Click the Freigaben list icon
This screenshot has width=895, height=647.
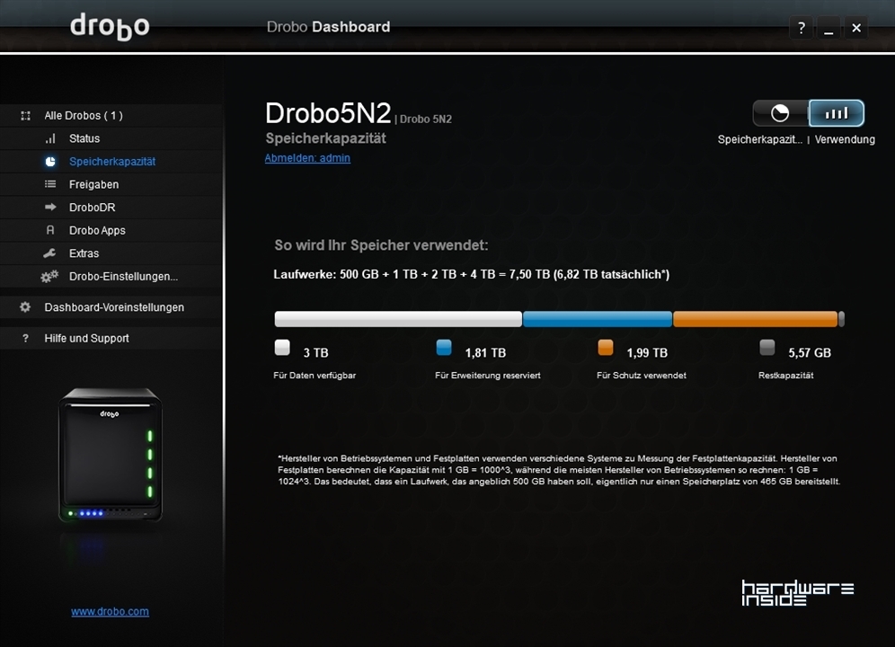click(x=50, y=184)
